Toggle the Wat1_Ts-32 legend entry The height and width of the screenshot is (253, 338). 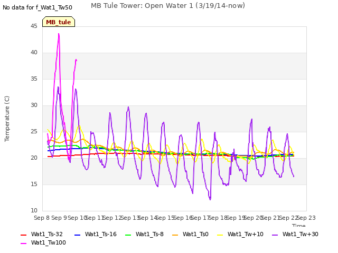click(42, 234)
